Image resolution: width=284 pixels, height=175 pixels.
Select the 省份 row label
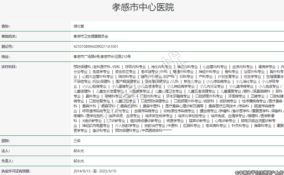click(x=6, y=26)
